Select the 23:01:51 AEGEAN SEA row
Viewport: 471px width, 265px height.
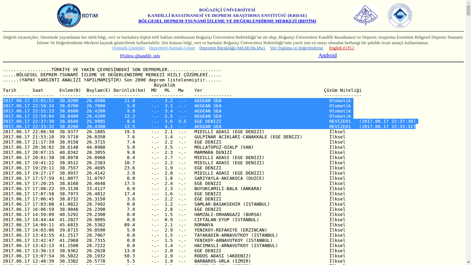(178, 101)
